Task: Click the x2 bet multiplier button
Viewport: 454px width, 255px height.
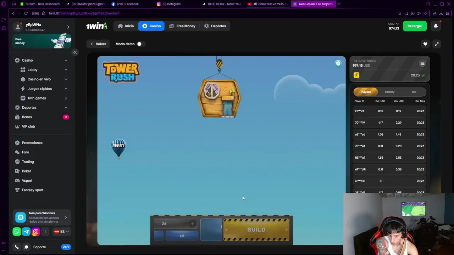Action: pos(182,236)
